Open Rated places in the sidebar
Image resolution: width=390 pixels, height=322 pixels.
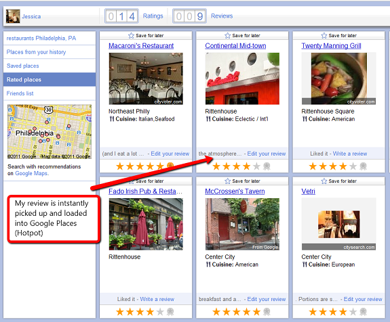point(50,80)
